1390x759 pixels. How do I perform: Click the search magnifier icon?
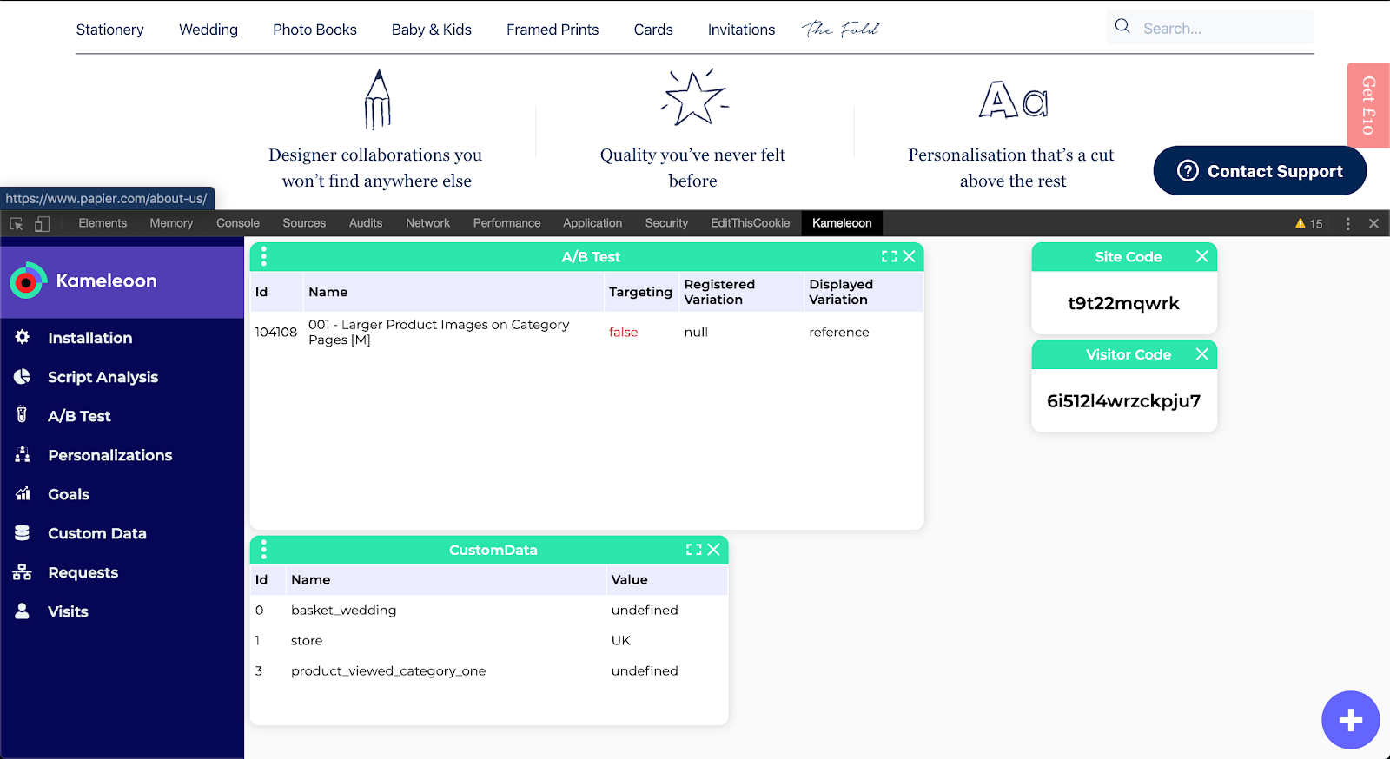pos(1122,26)
